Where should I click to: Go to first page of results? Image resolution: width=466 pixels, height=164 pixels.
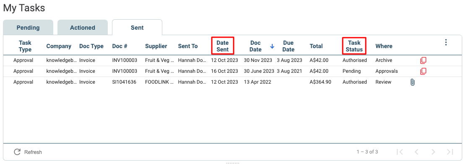[400, 152]
